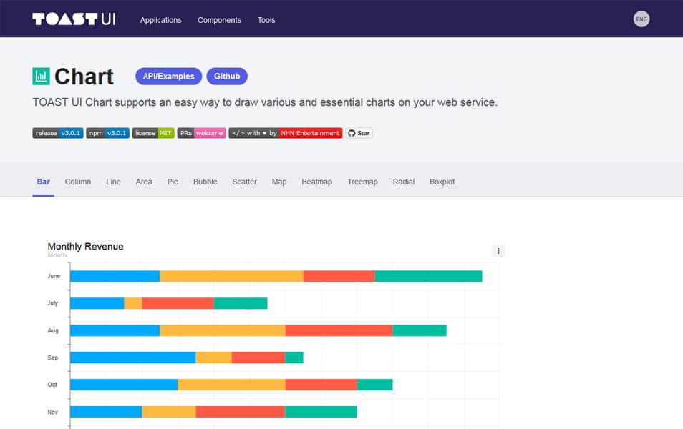Click the API/Examples button

click(x=168, y=76)
